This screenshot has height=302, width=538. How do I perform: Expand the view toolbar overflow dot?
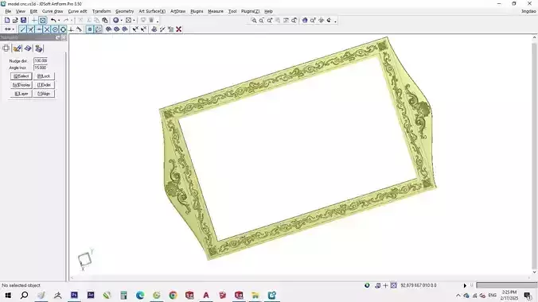pyautogui.click(x=335, y=21)
